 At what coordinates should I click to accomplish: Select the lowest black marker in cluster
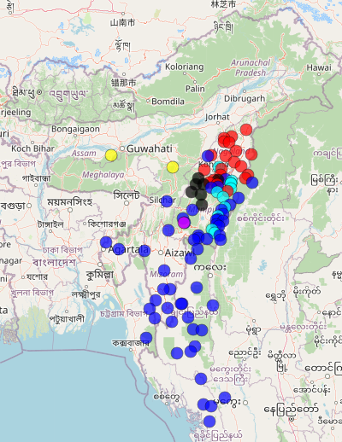point(202,205)
